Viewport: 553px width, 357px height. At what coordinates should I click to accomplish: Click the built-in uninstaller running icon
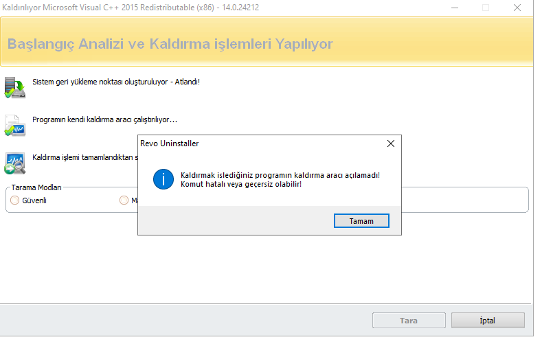pyautogui.click(x=15, y=126)
